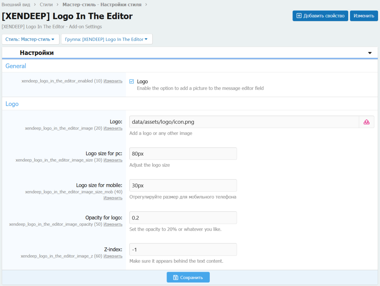
Task: Click the Logo size for pc field
Action: (x=183, y=154)
